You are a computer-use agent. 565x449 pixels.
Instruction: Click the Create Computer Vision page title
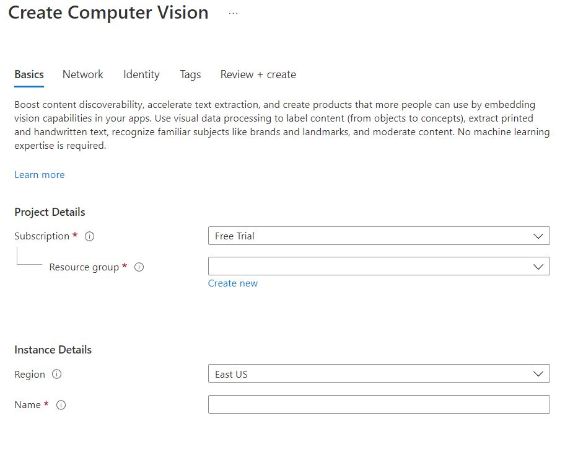click(x=108, y=13)
